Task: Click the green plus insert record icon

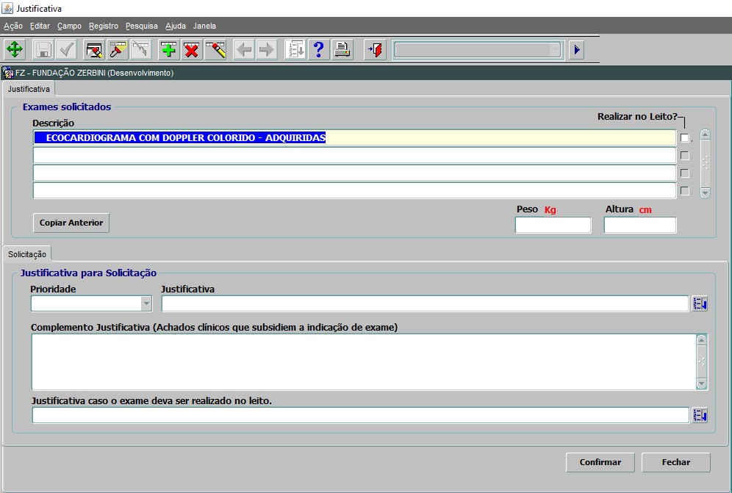Action: 168,49
